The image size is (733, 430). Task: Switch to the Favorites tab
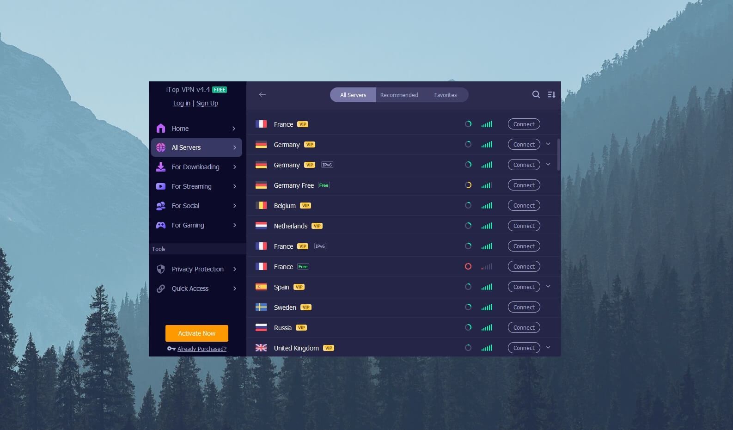tap(446, 95)
